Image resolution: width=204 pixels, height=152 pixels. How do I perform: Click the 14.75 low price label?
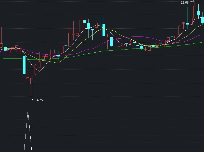[x=39, y=100]
